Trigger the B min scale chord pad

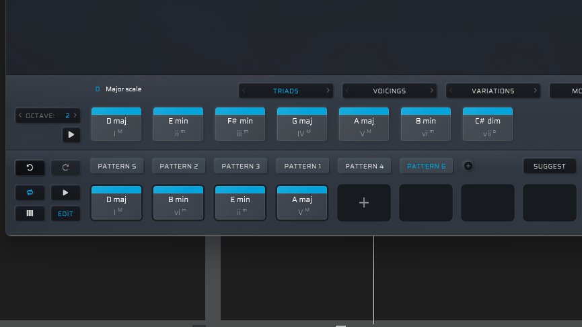pos(426,124)
